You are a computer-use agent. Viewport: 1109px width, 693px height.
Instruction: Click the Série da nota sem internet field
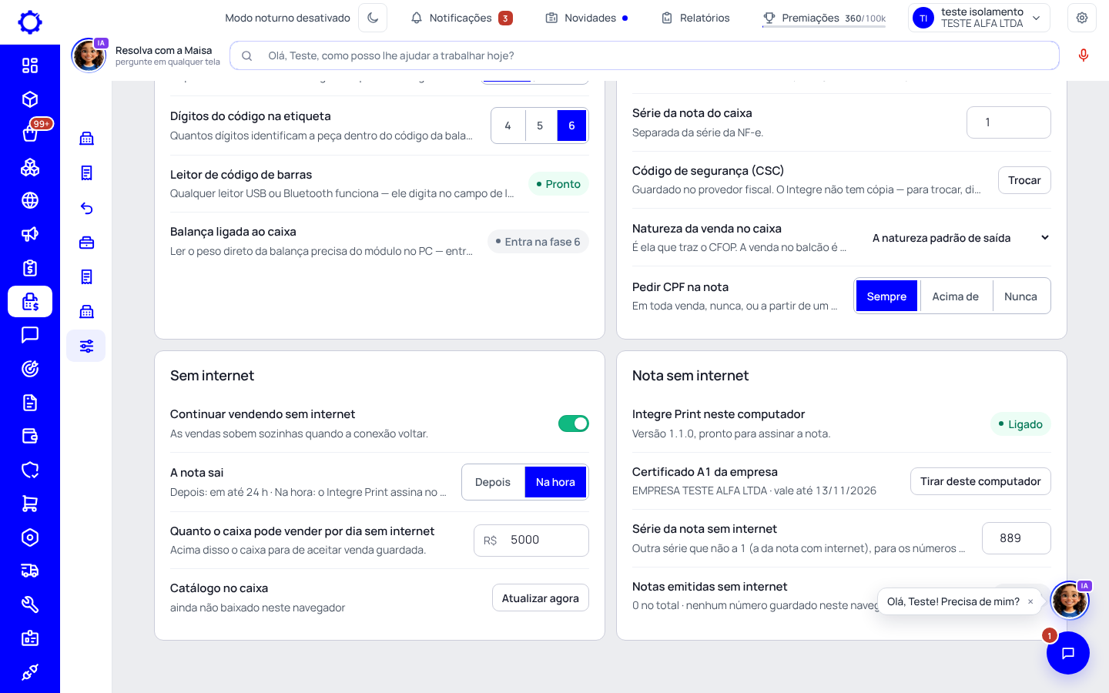point(1017,538)
